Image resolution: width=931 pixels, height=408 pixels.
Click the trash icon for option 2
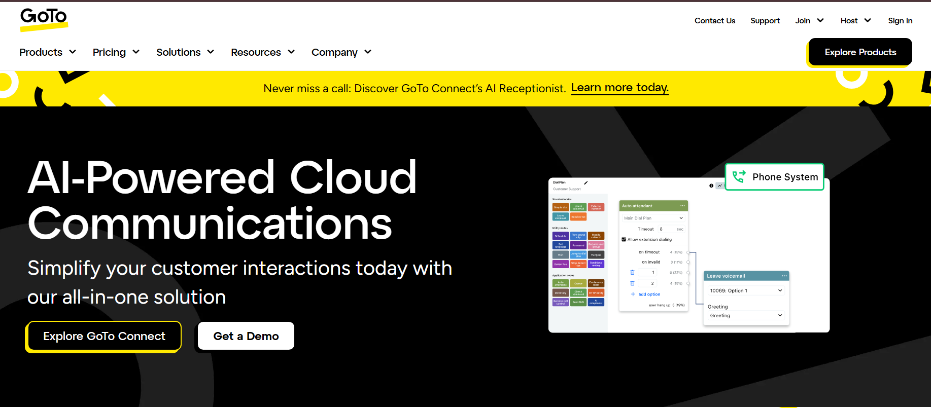click(632, 283)
